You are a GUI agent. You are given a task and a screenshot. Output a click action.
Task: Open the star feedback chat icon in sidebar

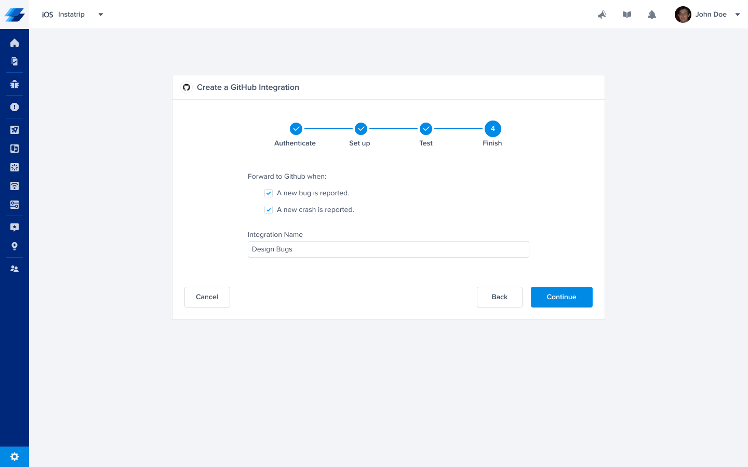[15, 227]
